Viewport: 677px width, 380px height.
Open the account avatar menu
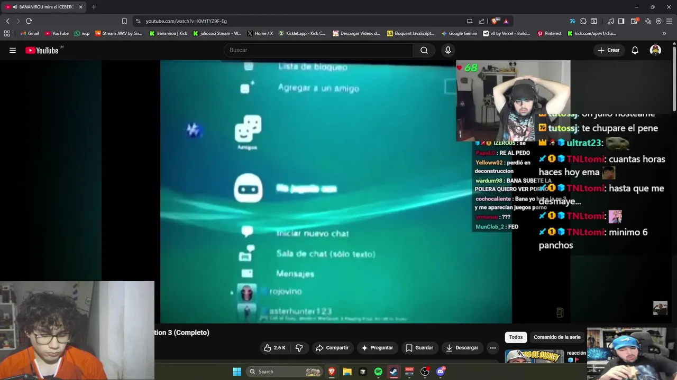655,50
